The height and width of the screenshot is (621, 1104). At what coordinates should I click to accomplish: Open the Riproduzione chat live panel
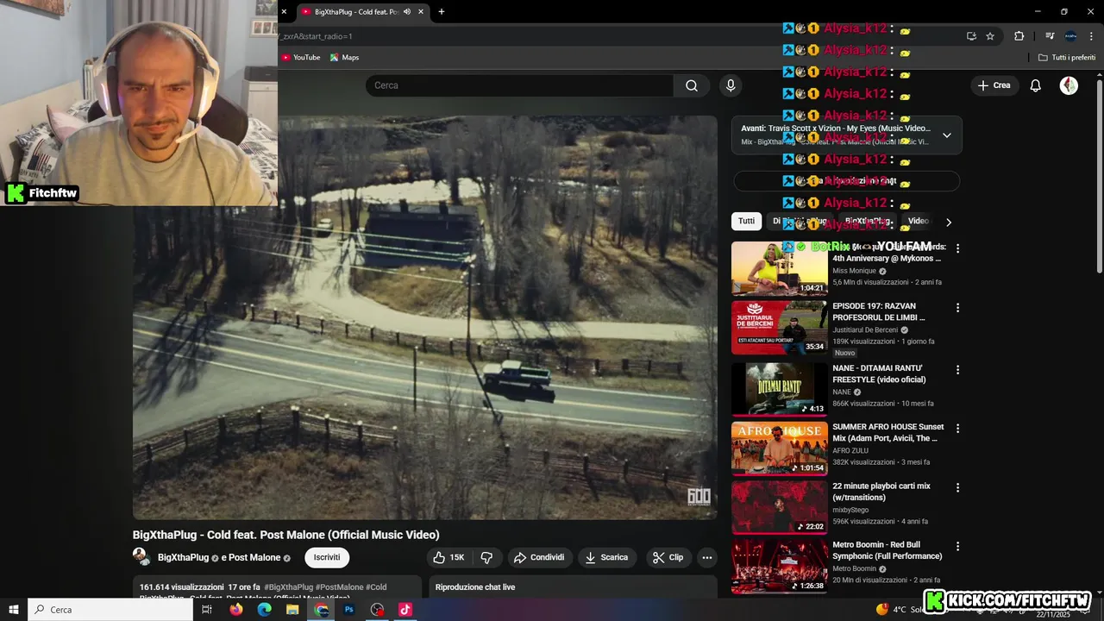pyautogui.click(x=573, y=587)
